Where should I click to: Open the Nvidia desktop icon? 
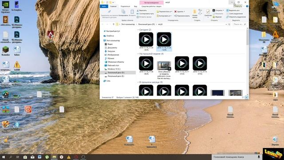tap(5, 7)
